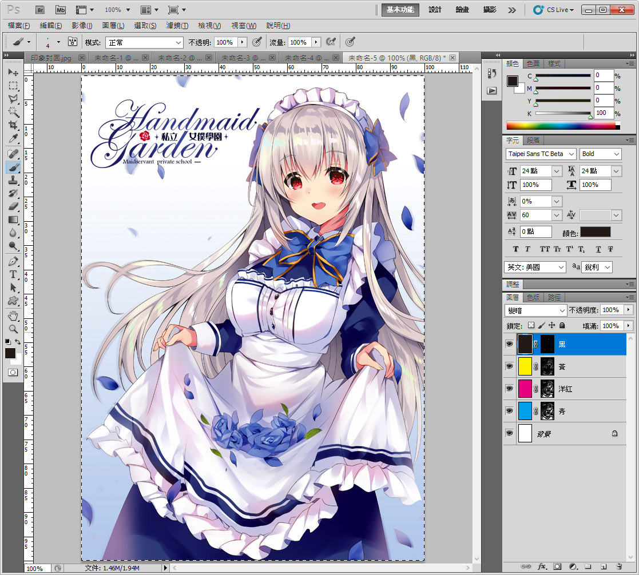This screenshot has width=639, height=575.
Task: Hide the 洋紅 layer
Action: click(x=509, y=389)
